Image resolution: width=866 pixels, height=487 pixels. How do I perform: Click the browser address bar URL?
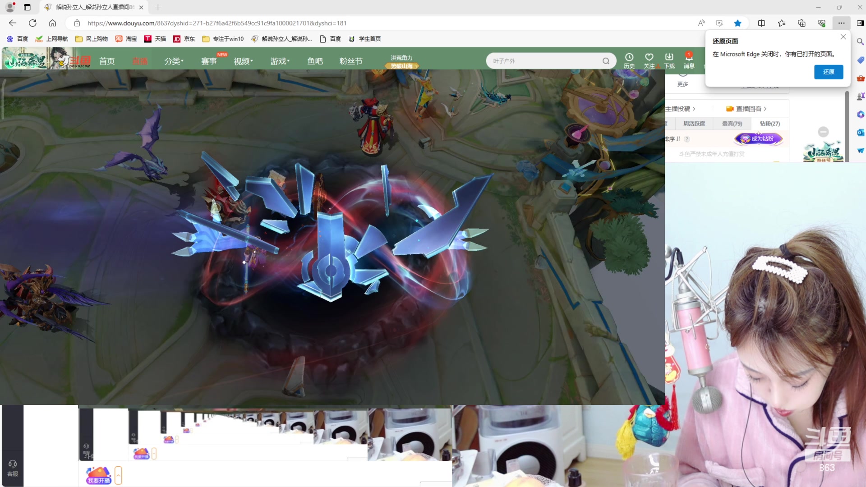[x=217, y=23]
